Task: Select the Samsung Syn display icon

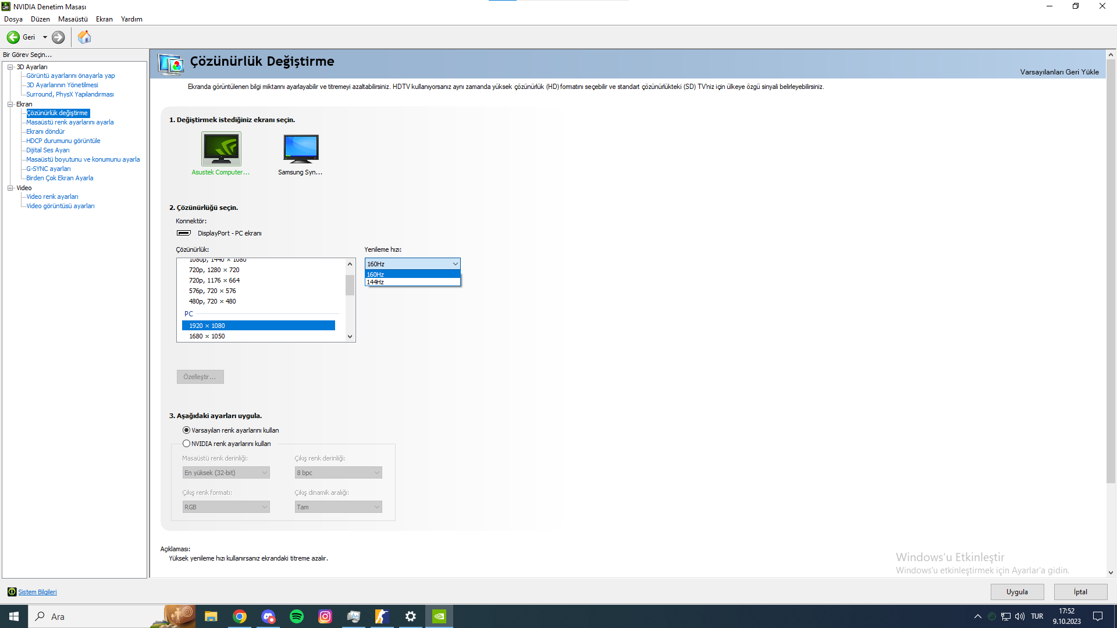Action: coord(301,149)
